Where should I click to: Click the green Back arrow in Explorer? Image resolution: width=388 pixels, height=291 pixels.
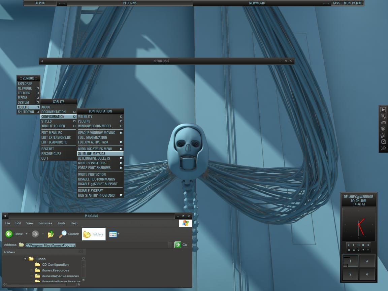tap(9, 234)
